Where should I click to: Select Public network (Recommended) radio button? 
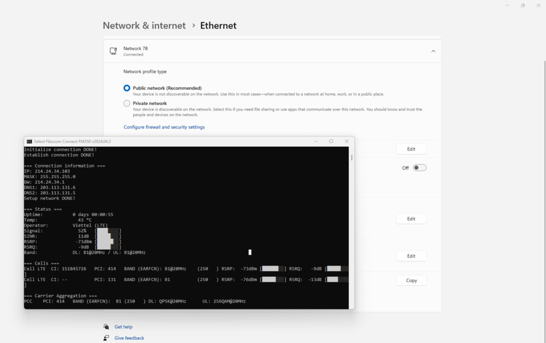click(x=127, y=88)
